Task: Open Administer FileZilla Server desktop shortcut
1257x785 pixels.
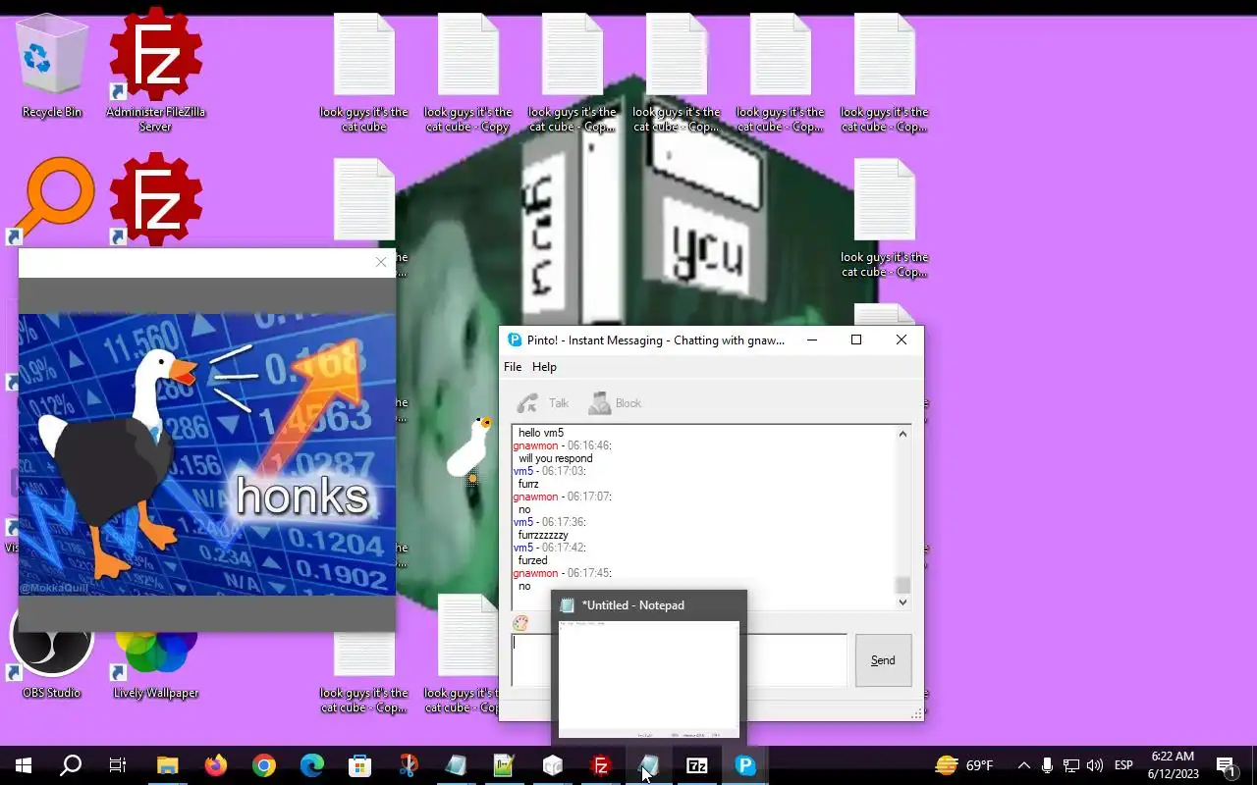Action: pos(155,71)
